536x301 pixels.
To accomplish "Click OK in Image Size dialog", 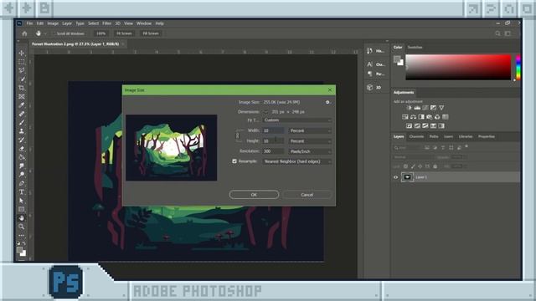I will 254,195.
